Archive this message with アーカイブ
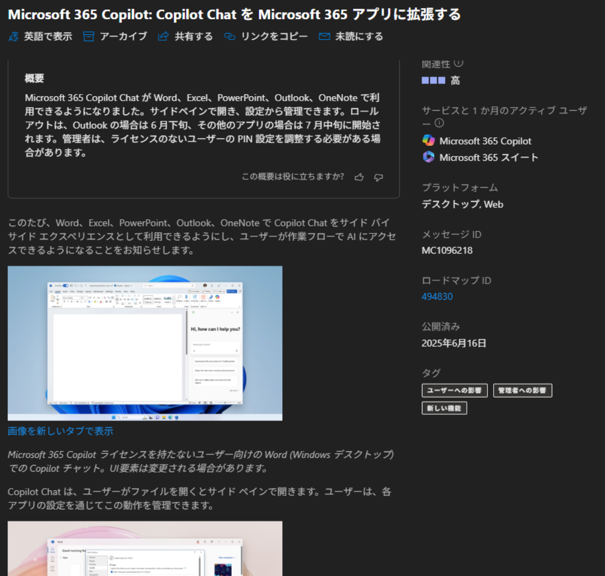605x576 pixels. point(115,37)
